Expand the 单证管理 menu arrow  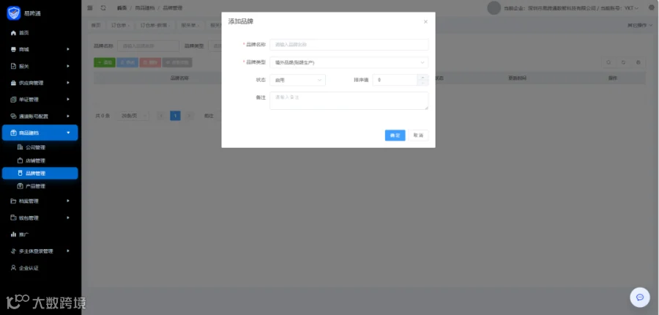click(x=68, y=100)
